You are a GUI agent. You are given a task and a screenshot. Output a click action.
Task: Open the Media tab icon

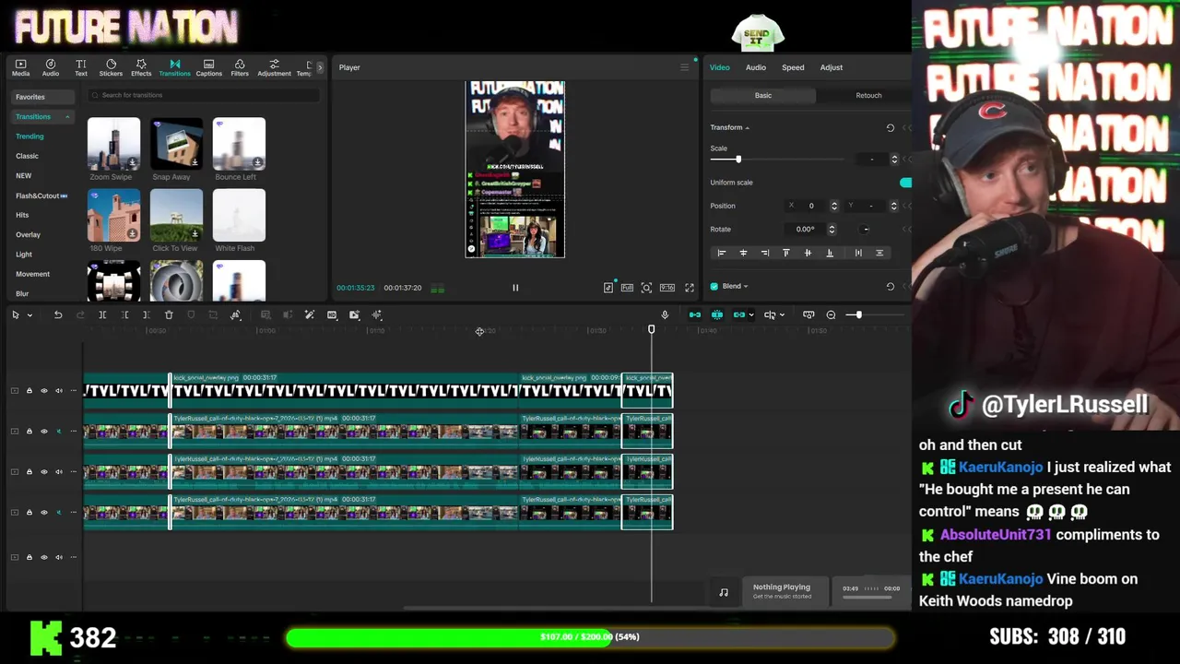[20, 67]
